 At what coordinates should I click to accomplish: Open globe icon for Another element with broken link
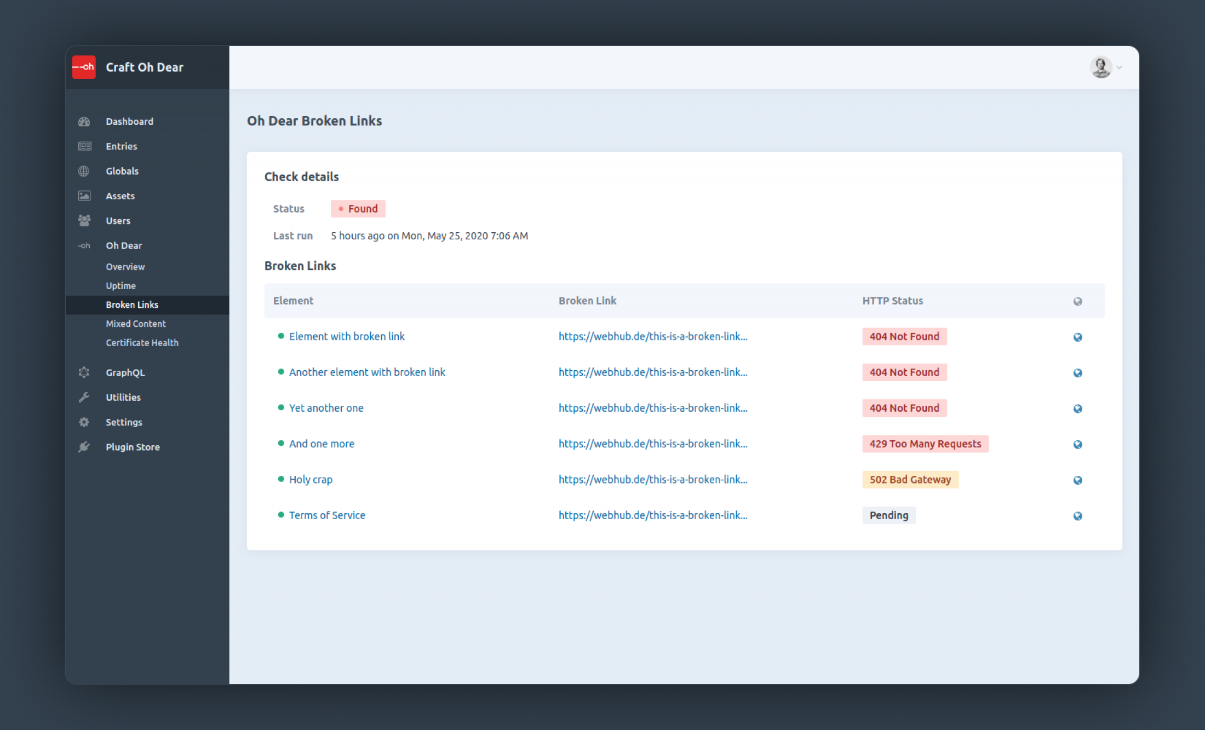pyautogui.click(x=1077, y=373)
